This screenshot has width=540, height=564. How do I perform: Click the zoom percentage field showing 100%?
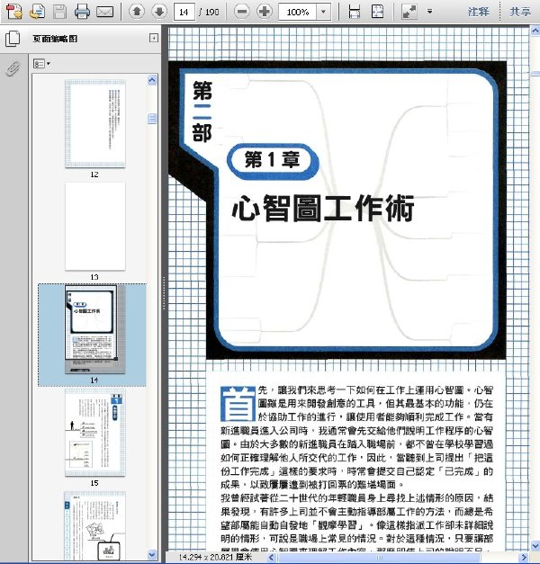coord(298,12)
